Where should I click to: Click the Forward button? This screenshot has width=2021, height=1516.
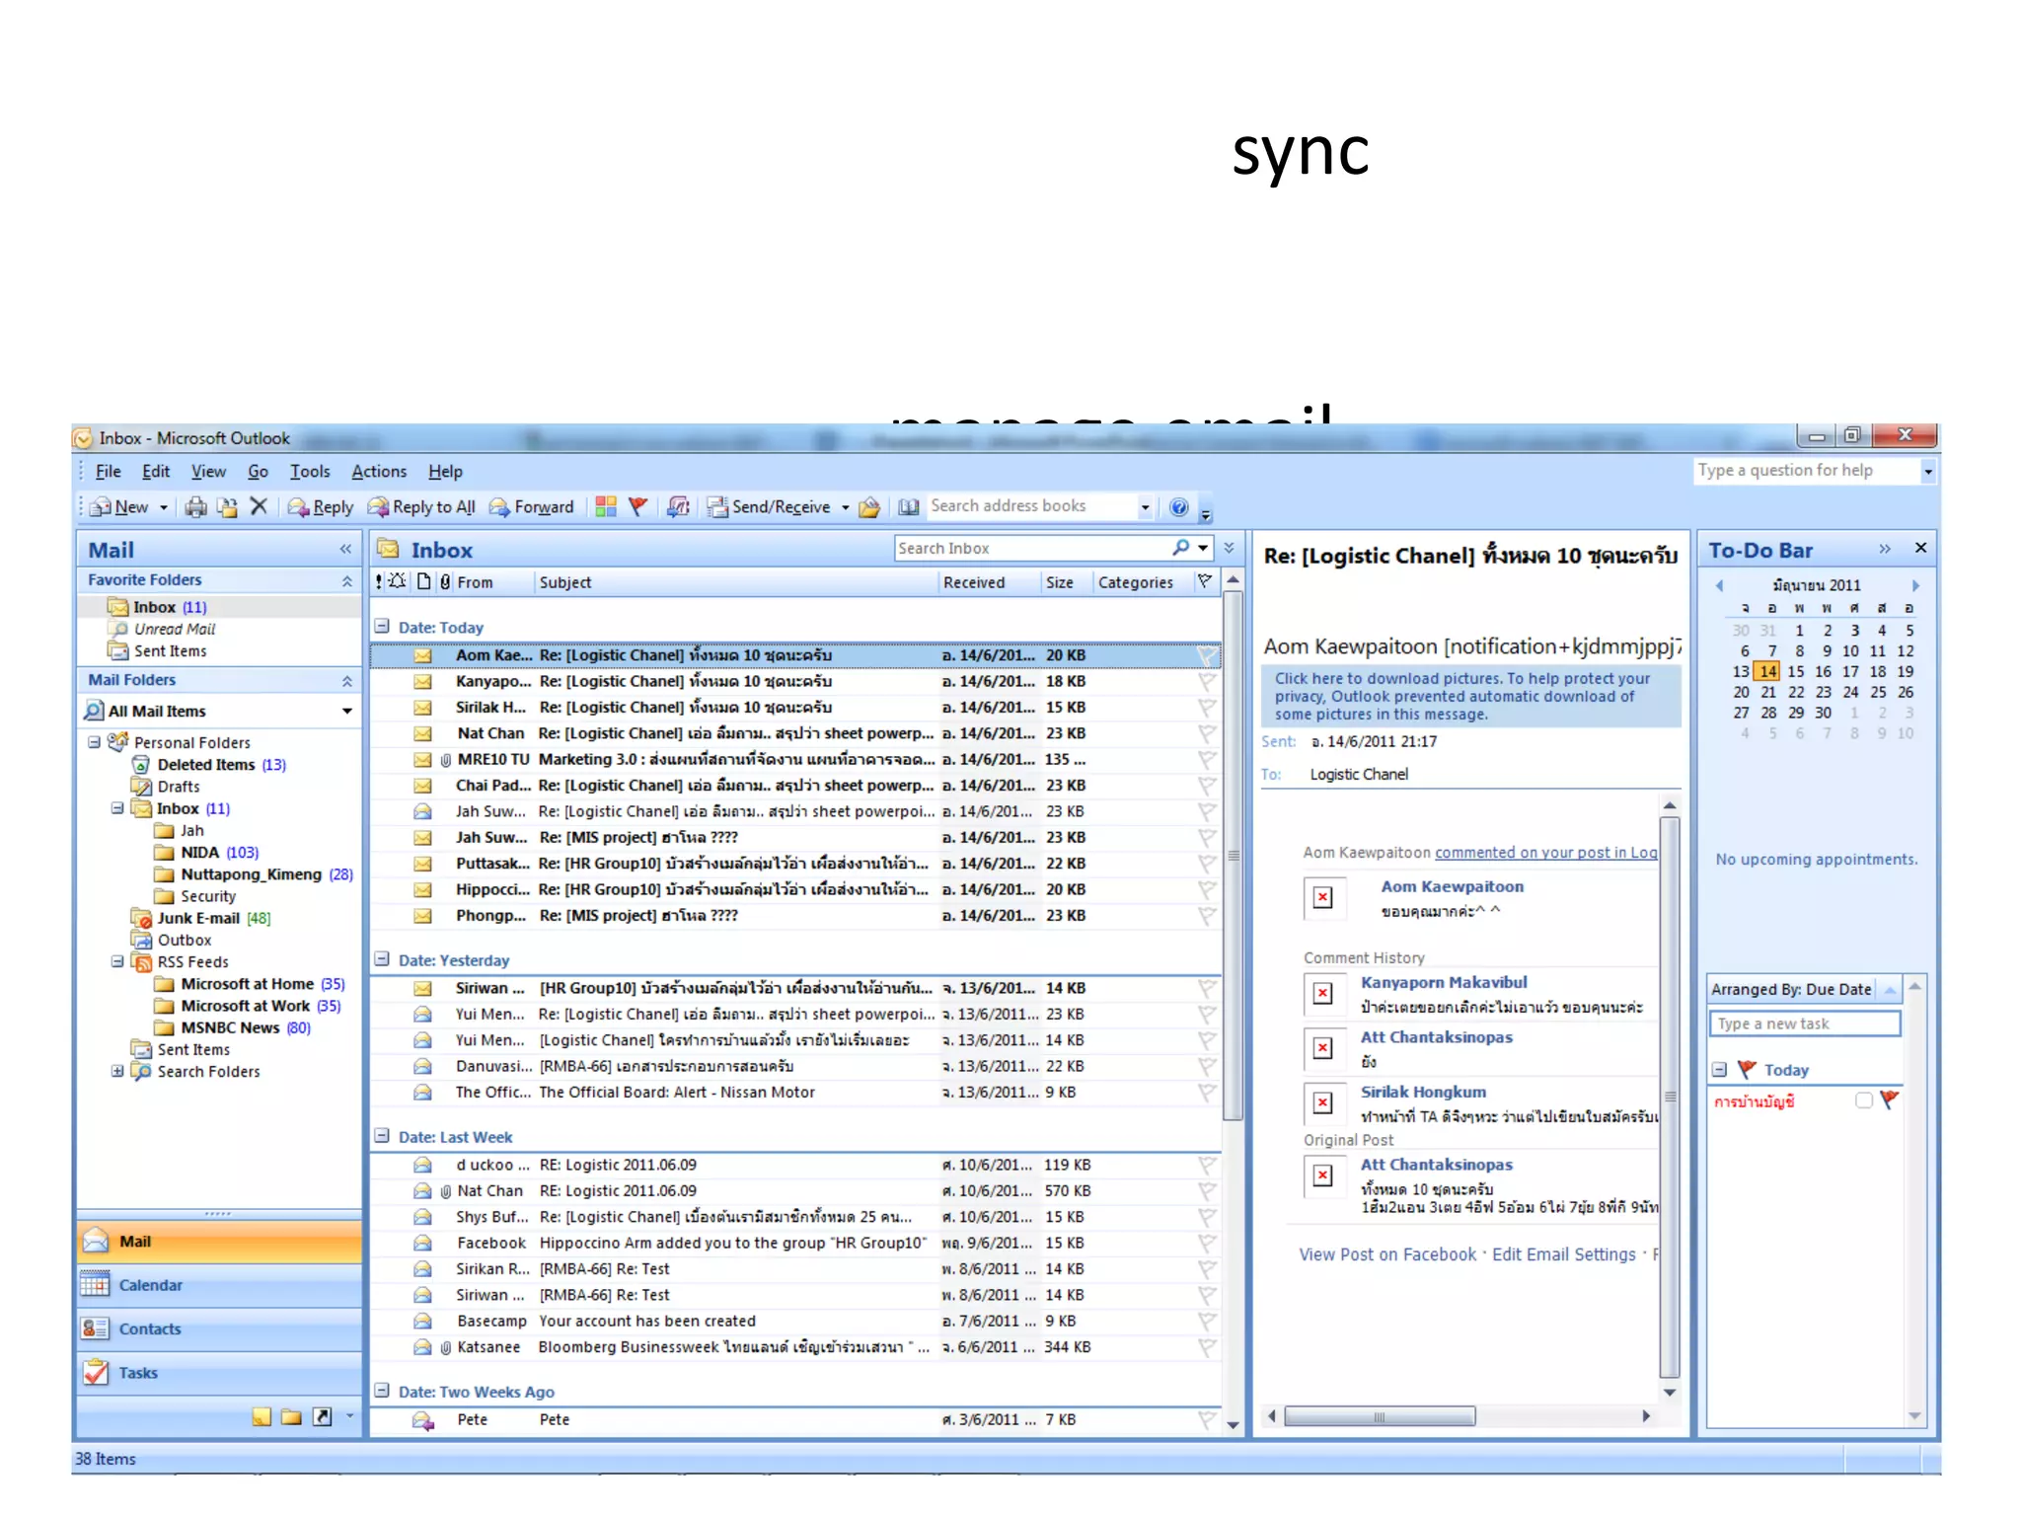click(x=531, y=507)
